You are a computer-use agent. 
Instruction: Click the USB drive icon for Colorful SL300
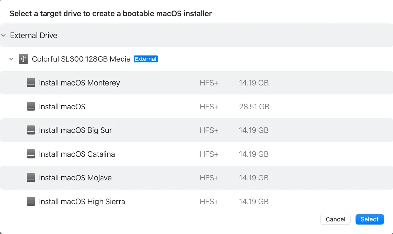[x=23, y=59]
